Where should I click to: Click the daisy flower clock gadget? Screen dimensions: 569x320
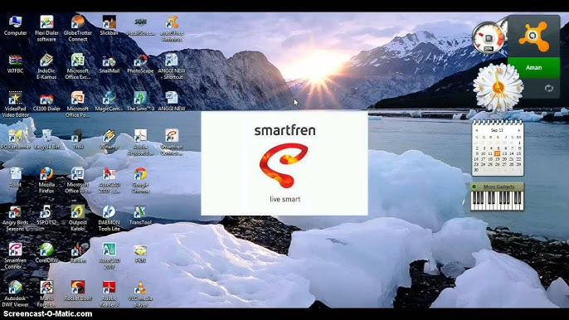coord(498,87)
